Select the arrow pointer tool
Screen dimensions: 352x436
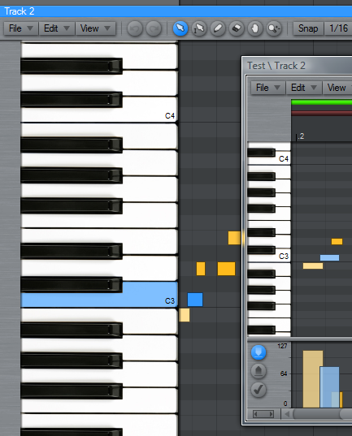point(180,28)
